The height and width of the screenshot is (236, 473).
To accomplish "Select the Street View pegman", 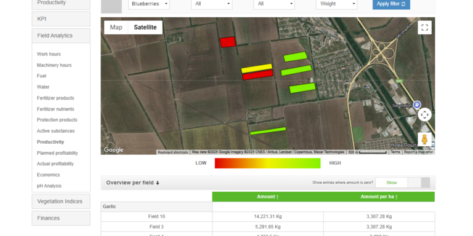I will coord(424,140).
